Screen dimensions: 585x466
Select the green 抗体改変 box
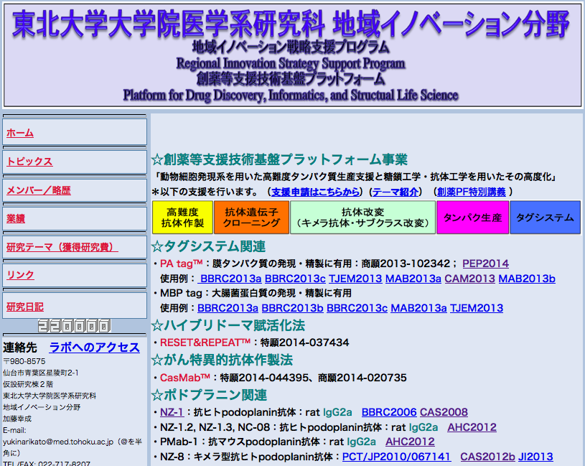click(362, 218)
